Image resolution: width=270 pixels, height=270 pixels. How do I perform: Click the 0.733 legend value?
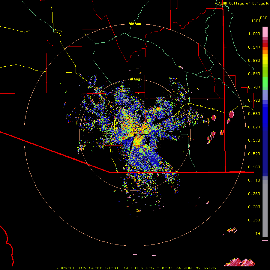coord(254,100)
